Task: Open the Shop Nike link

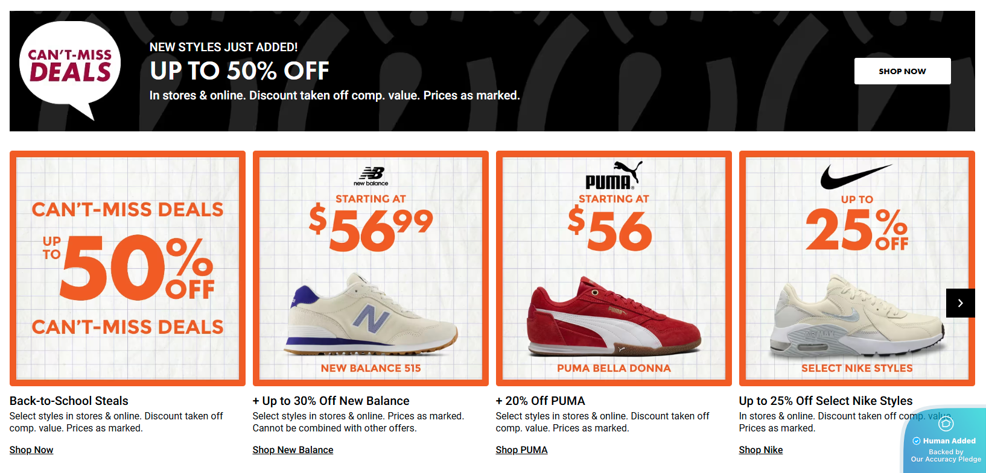Action: click(x=760, y=450)
